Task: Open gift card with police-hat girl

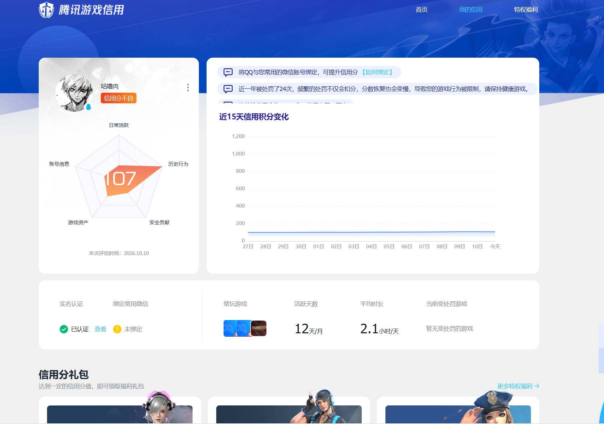Action: [458, 410]
